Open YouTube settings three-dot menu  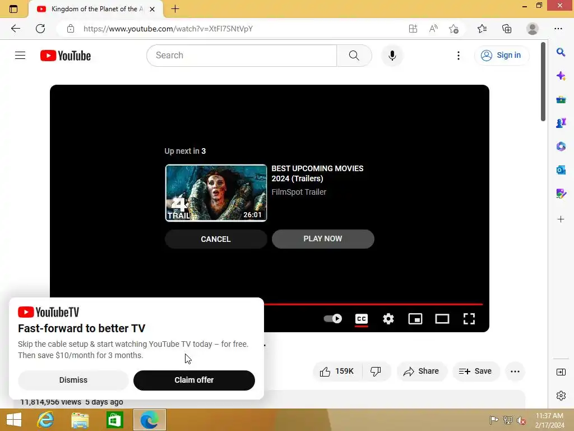click(x=459, y=56)
